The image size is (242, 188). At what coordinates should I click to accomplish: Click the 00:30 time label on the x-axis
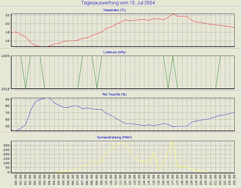pos(16,181)
